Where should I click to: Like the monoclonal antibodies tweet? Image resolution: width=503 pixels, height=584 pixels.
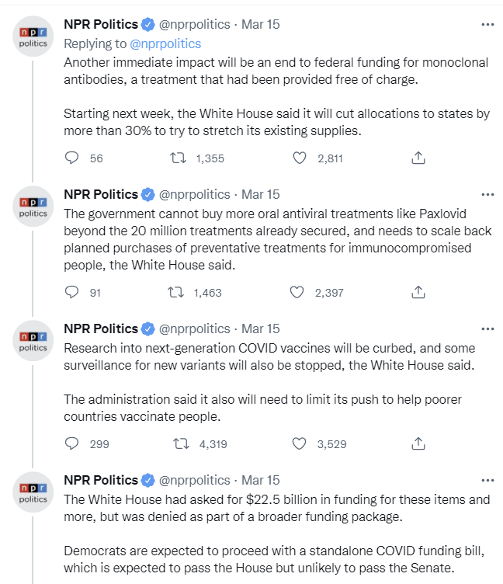300,158
